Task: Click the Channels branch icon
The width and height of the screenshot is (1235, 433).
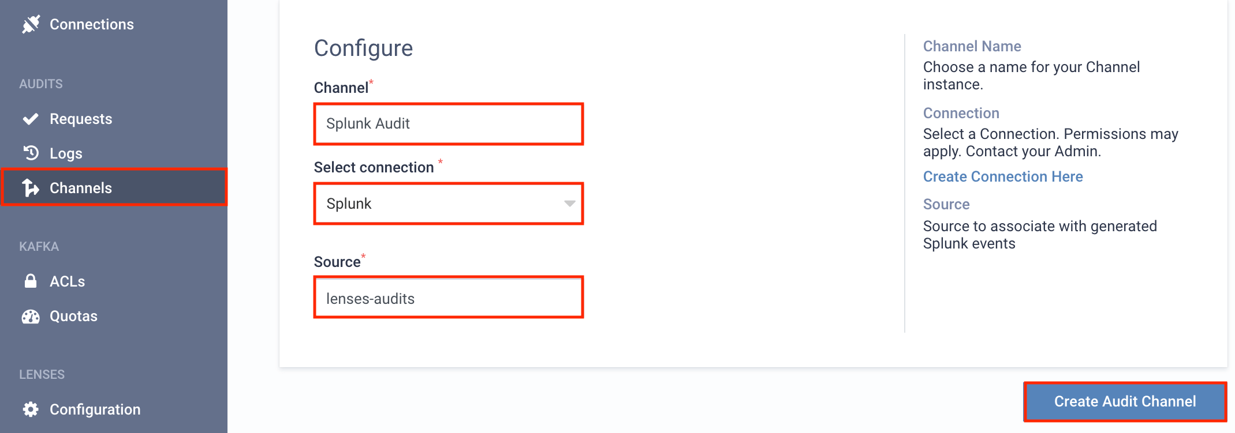Action: [x=31, y=187]
